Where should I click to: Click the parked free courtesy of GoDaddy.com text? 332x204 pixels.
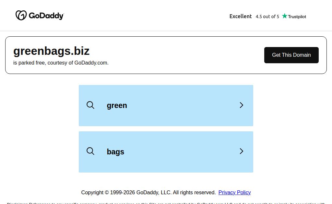tap(61, 63)
